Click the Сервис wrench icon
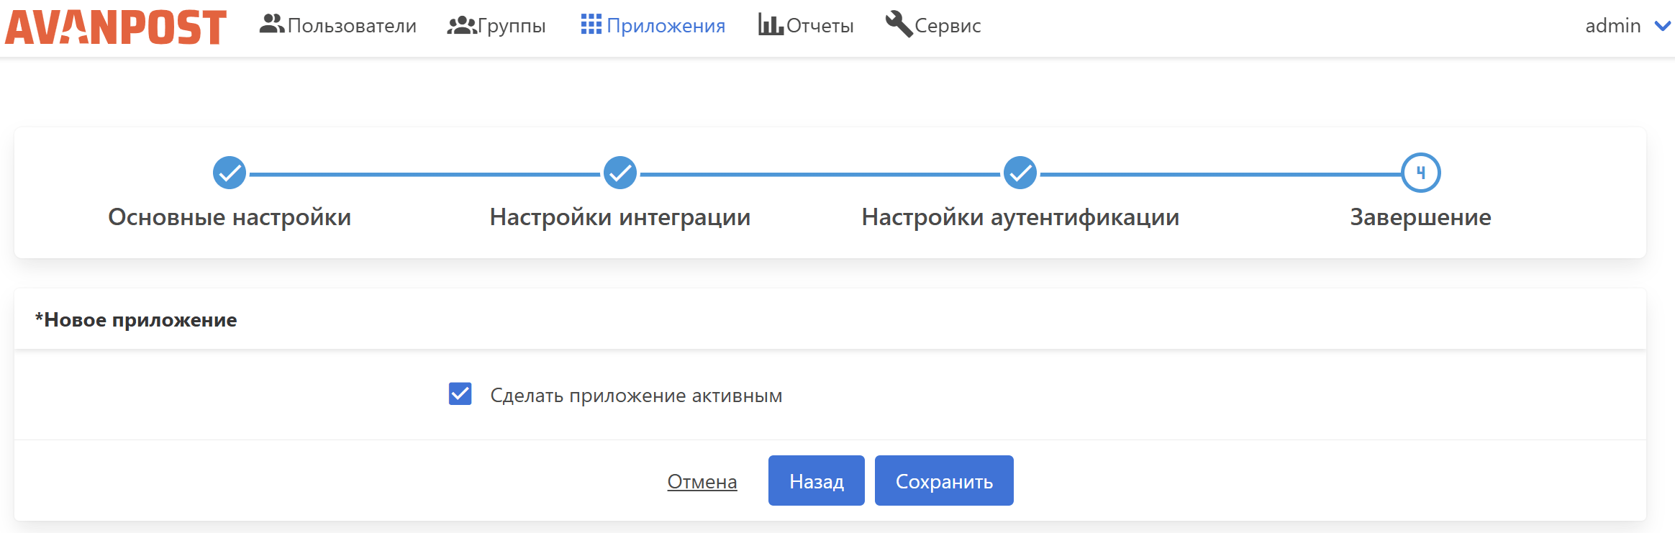The height and width of the screenshot is (533, 1675). [x=899, y=24]
